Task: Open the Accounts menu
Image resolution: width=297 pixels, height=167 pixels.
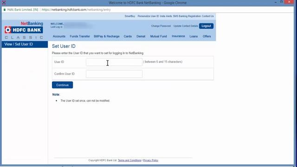Action: point(59,36)
